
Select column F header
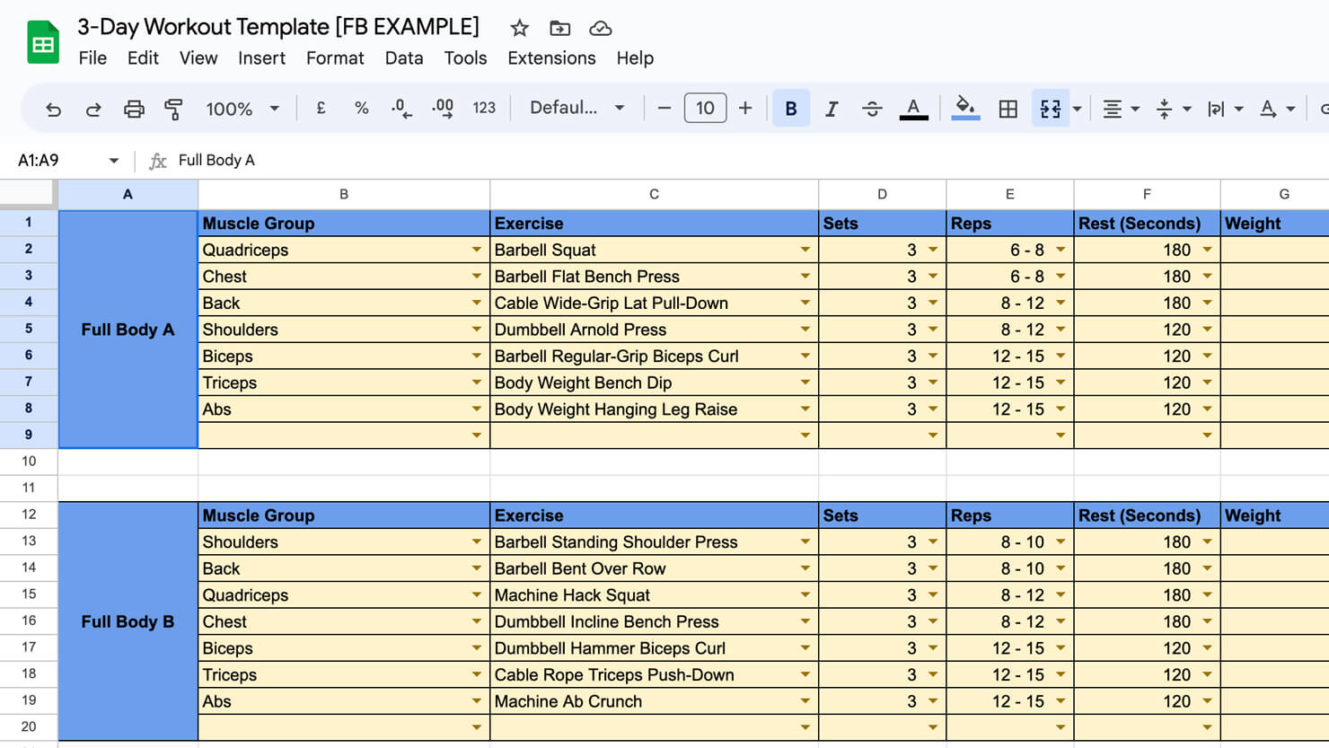click(1147, 194)
